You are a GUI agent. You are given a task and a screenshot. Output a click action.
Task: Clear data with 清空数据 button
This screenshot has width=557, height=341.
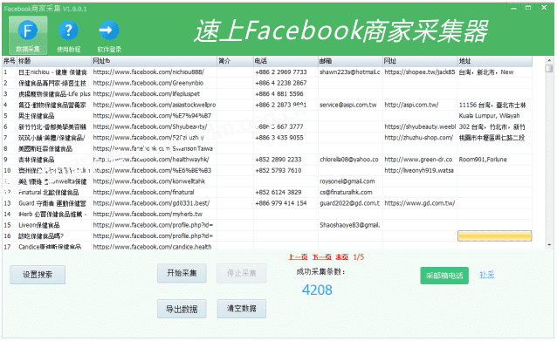click(242, 309)
